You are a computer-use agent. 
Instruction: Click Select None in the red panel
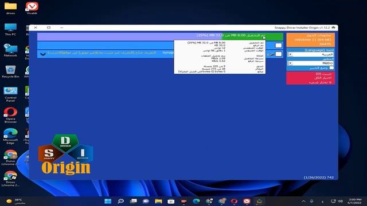pos(320,82)
